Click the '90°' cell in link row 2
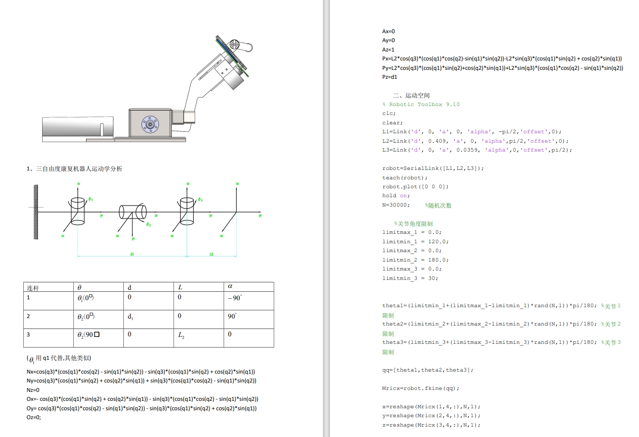Screen dimensions: 639x437 pyautogui.click(x=248, y=320)
